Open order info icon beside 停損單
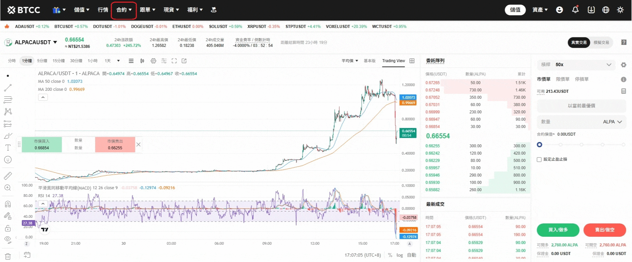This screenshot has width=632, height=262. click(x=623, y=79)
